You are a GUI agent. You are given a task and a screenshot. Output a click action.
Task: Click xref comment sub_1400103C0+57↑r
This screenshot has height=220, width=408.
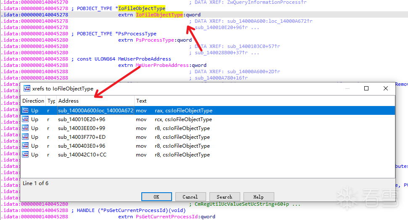coord(254,46)
